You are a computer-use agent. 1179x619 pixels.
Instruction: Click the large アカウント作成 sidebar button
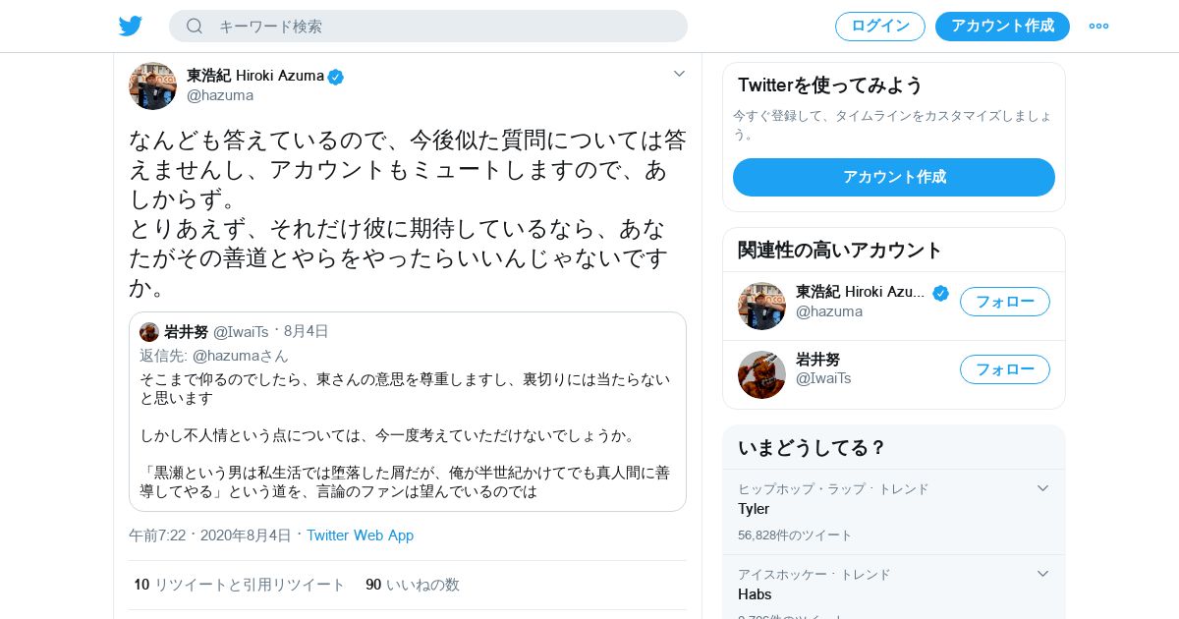[894, 177]
